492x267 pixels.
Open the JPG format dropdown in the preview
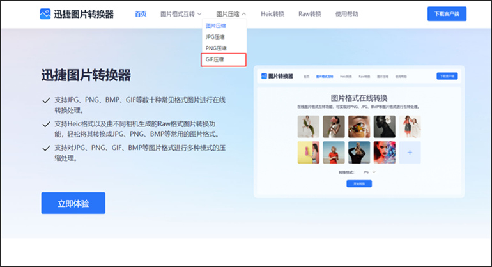click(x=369, y=172)
